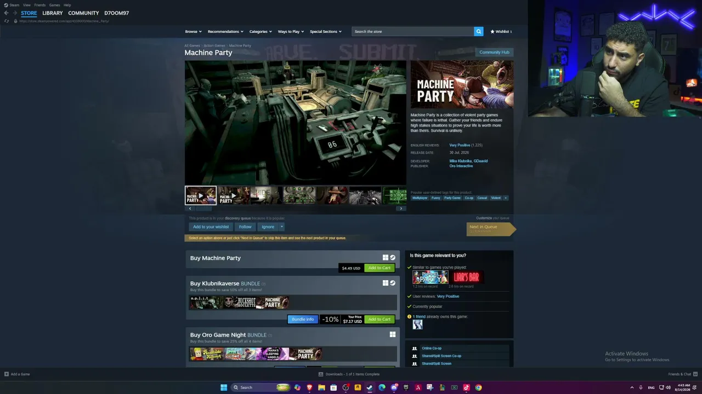Show hidden system tray icons

pos(632,387)
